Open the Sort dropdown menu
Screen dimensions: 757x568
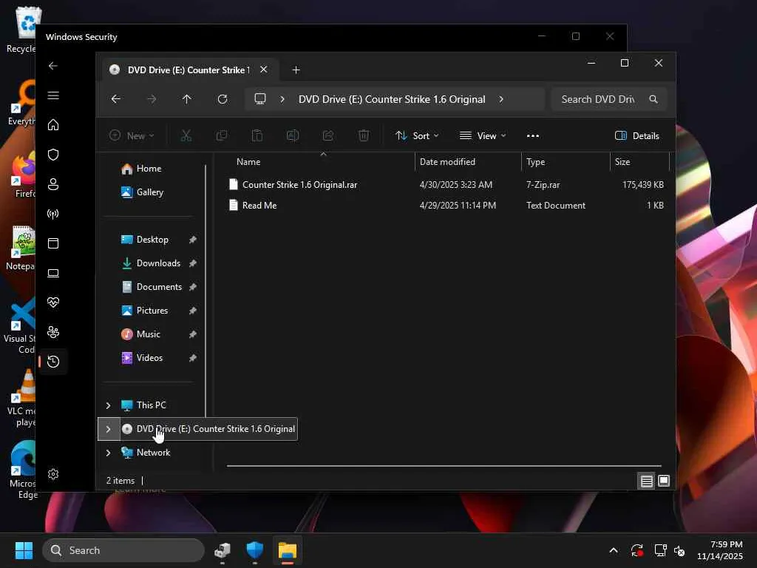click(x=417, y=136)
